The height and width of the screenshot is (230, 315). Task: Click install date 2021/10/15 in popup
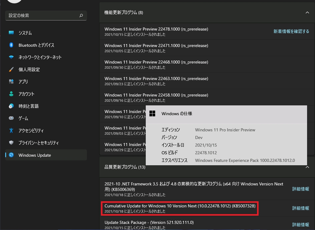206,145
